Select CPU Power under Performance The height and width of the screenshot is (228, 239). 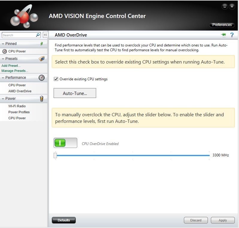point(17,85)
